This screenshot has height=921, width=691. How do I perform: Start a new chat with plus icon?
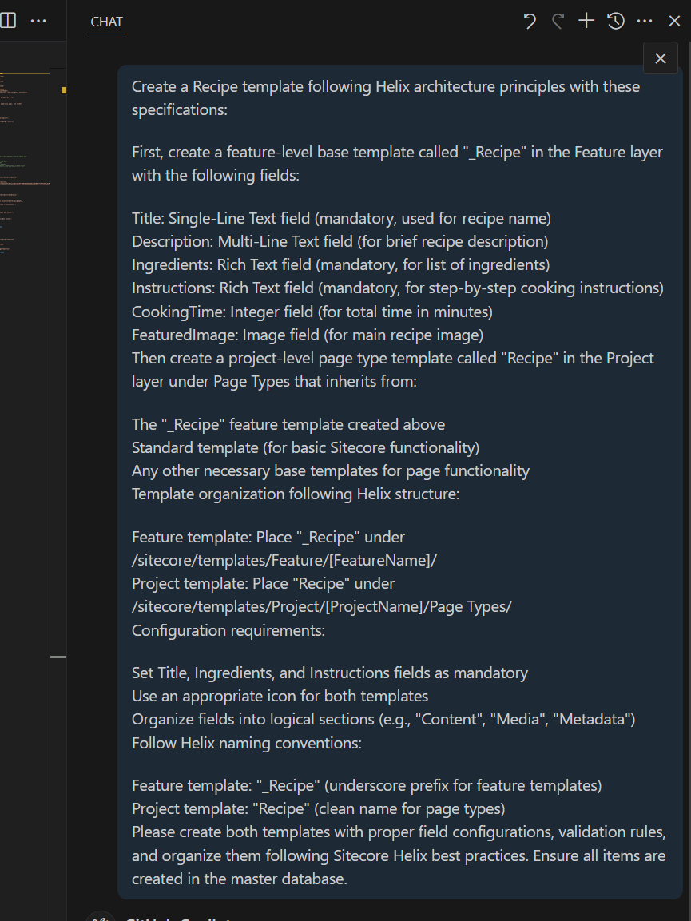[586, 22]
